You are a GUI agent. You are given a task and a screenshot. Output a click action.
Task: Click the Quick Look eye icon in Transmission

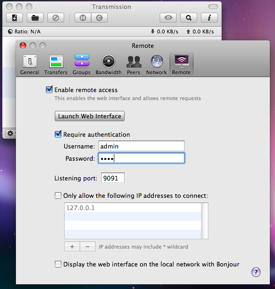tap(168, 18)
